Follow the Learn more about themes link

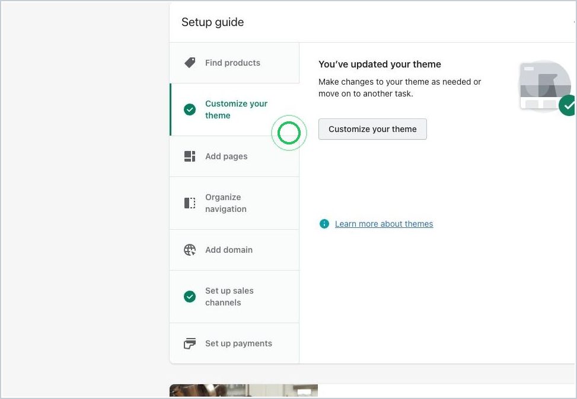(384, 224)
